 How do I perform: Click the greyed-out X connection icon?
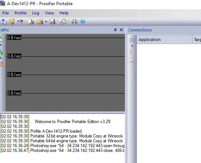coord(132,52)
